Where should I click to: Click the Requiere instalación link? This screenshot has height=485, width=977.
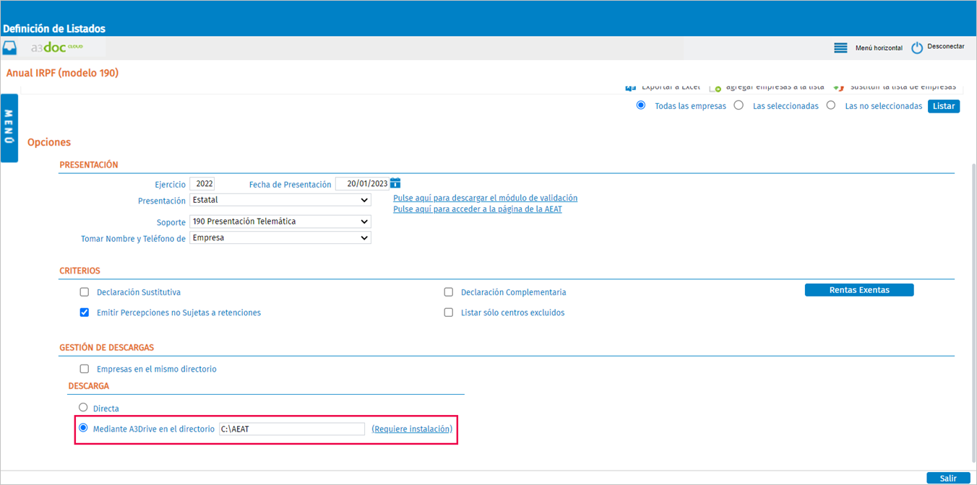pyautogui.click(x=412, y=429)
